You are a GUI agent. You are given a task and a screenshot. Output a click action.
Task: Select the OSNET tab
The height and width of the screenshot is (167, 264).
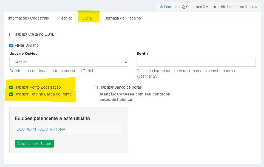[x=89, y=18]
